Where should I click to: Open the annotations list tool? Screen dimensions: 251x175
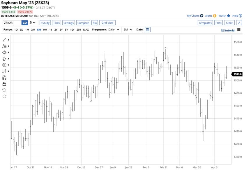click(4, 46)
